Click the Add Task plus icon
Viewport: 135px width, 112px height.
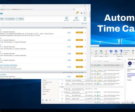tap(66, 18)
